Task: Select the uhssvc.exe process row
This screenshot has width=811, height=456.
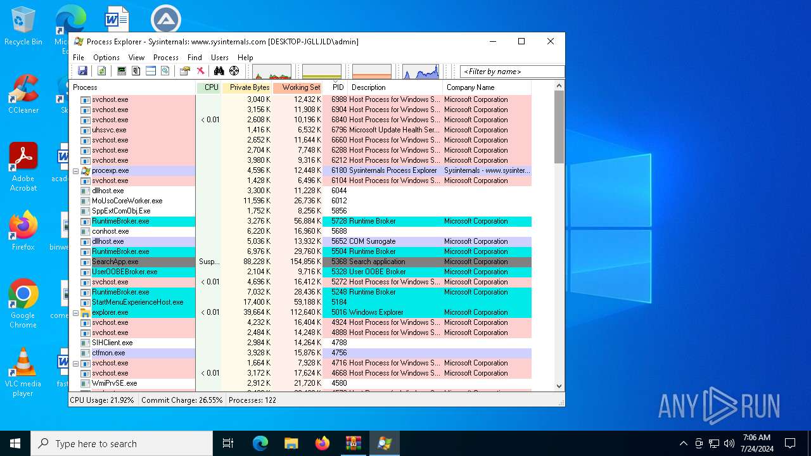Action: (x=300, y=130)
